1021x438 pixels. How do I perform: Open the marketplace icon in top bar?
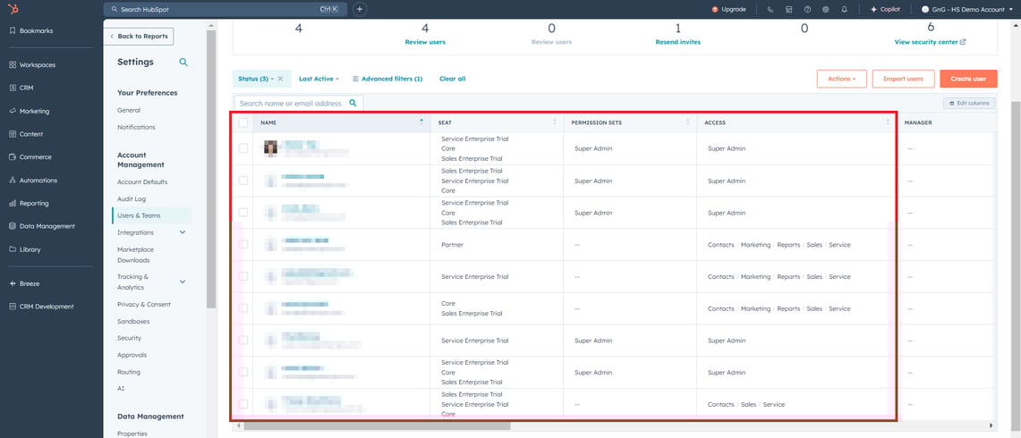[789, 10]
